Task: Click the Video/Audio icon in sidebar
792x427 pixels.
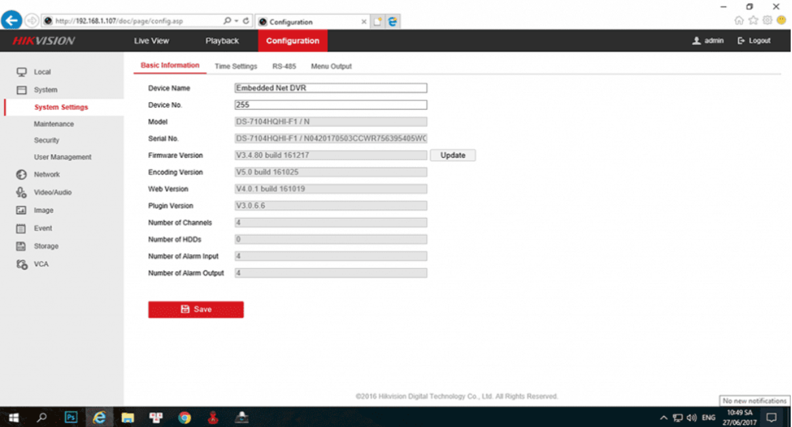Action: point(22,193)
